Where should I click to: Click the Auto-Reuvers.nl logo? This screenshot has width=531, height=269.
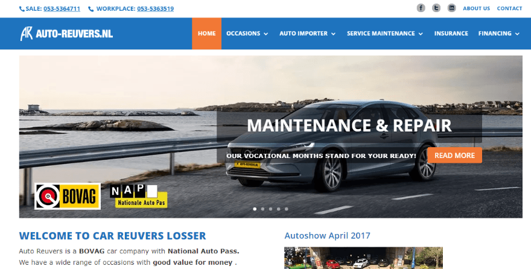coord(66,34)
